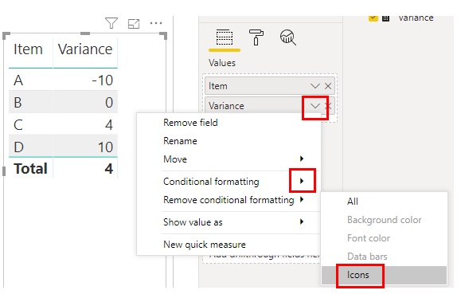The width and height of the screenshot is (461, 294).
Task: Open the Analytics magnifier tab
Action: (x=288, y=37)
